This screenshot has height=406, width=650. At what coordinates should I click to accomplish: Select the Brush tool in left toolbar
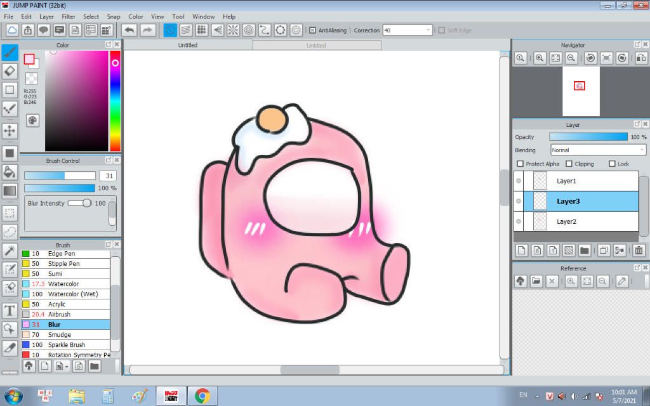pos(10,52)
